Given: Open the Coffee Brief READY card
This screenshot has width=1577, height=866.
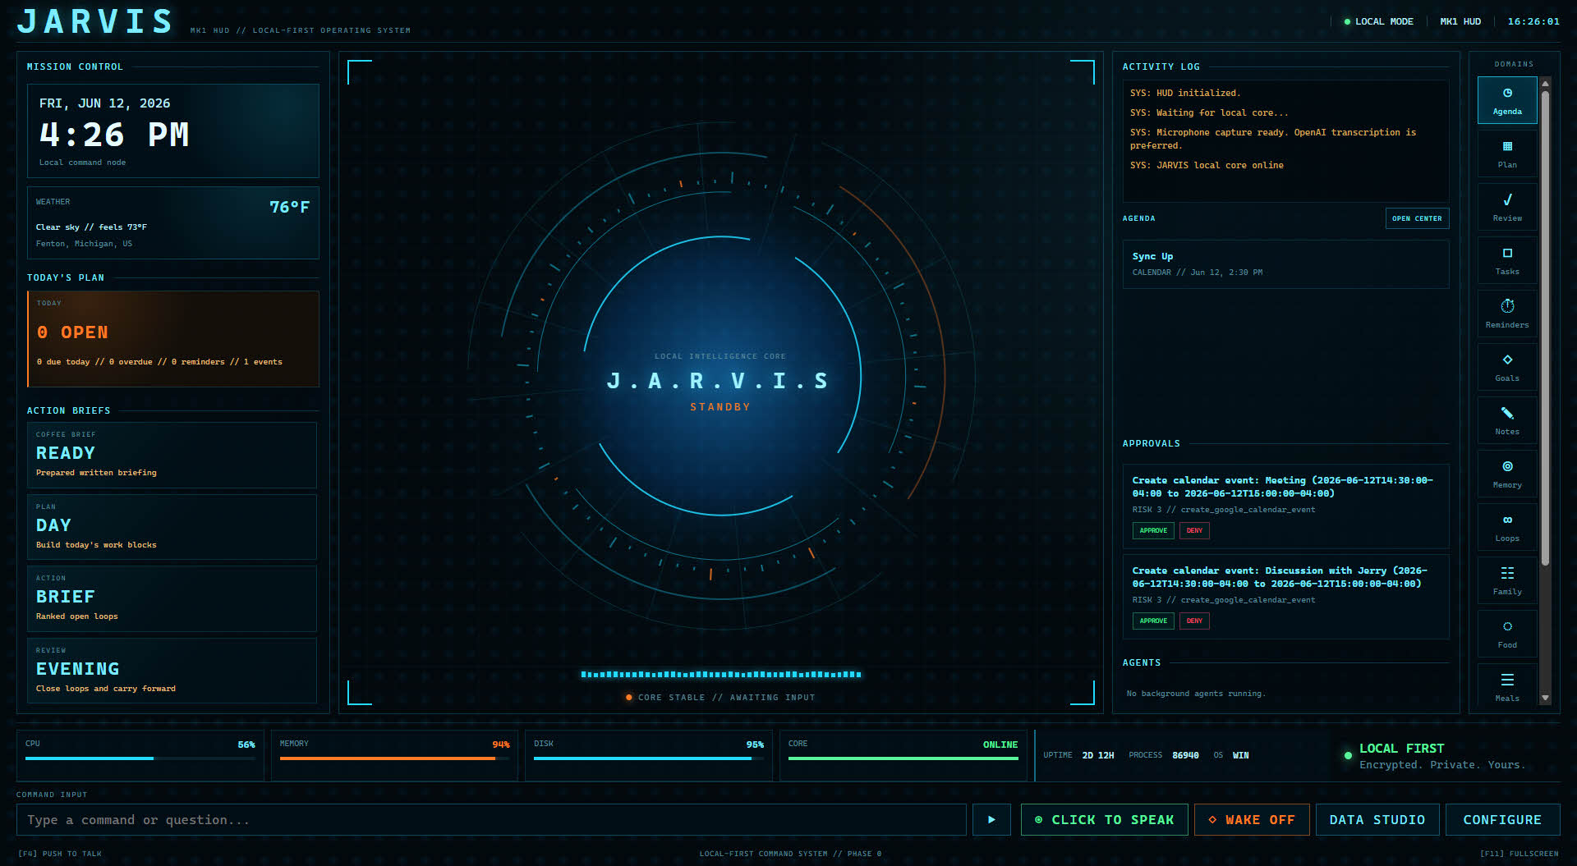Looking at the screenshot, I should 172,455.
